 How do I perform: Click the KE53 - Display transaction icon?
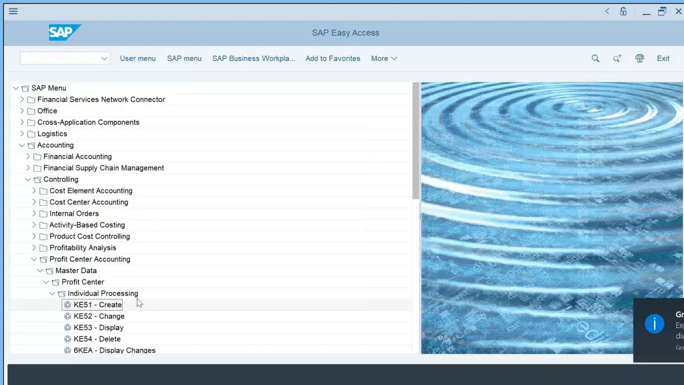point(68,327)
